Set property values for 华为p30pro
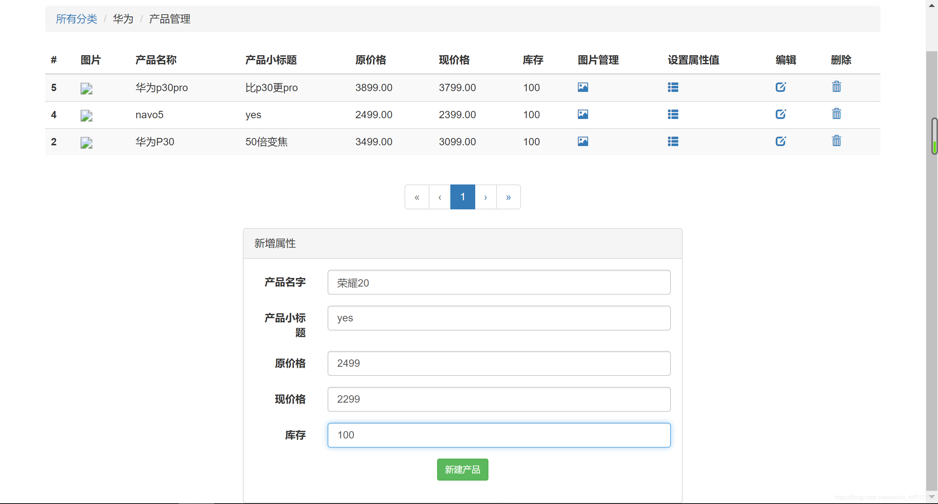 click(x=673, y=87)
